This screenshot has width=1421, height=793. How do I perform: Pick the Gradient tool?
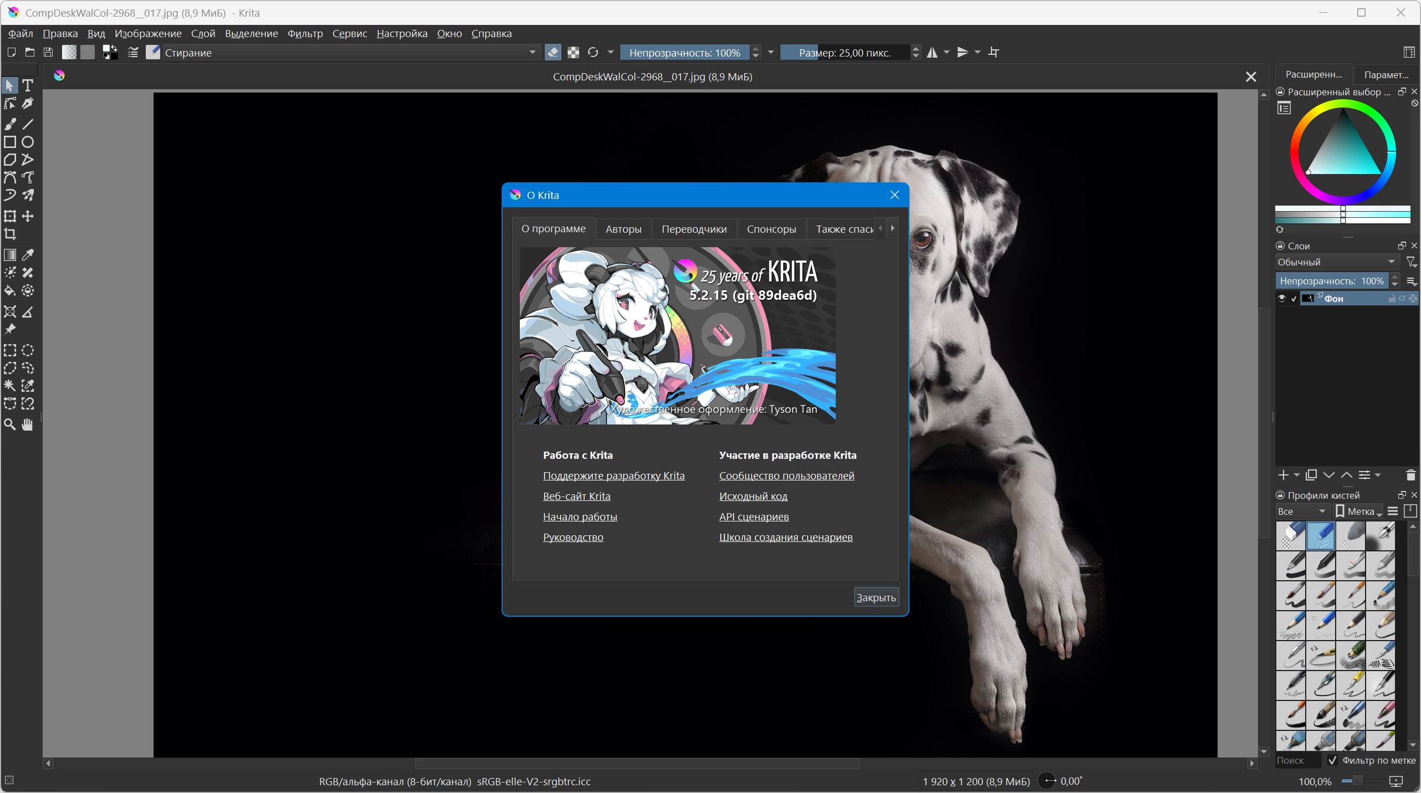[10, 255]
